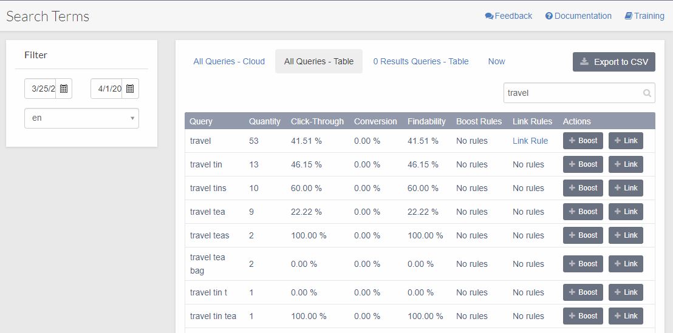673x333 pixels.
Task: Open calendar picker for start date
Action: 64,89
